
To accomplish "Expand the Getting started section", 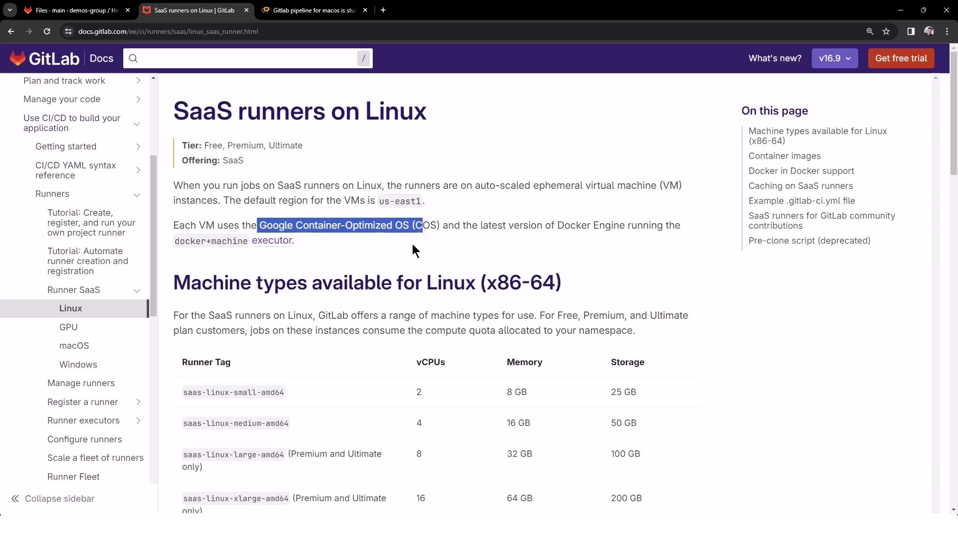I will pyautogui.click(x=138, y=146).
